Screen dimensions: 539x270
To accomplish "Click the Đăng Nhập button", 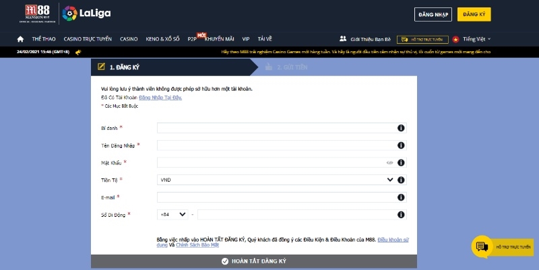I will (x=433, y=14).
